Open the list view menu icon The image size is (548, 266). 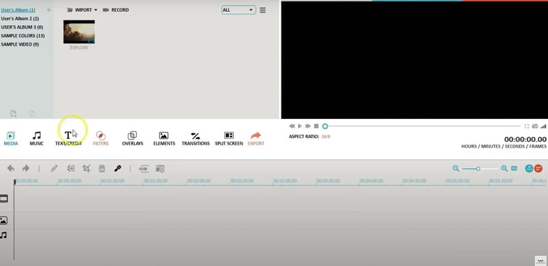[262, 10]
